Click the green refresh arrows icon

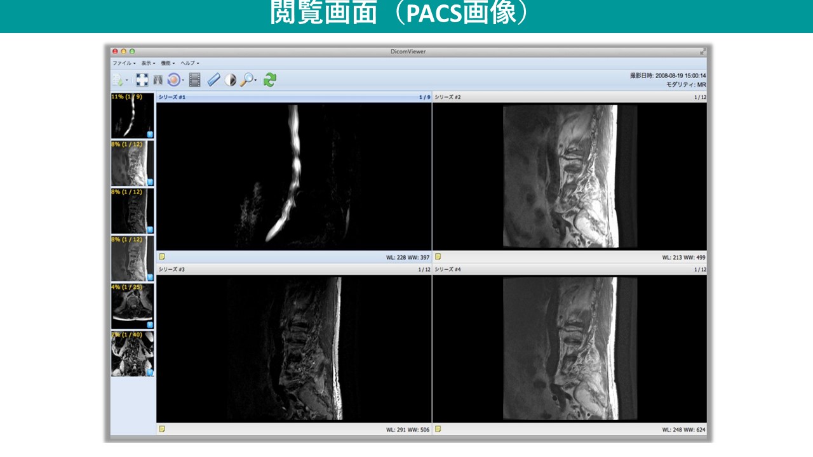270,80
